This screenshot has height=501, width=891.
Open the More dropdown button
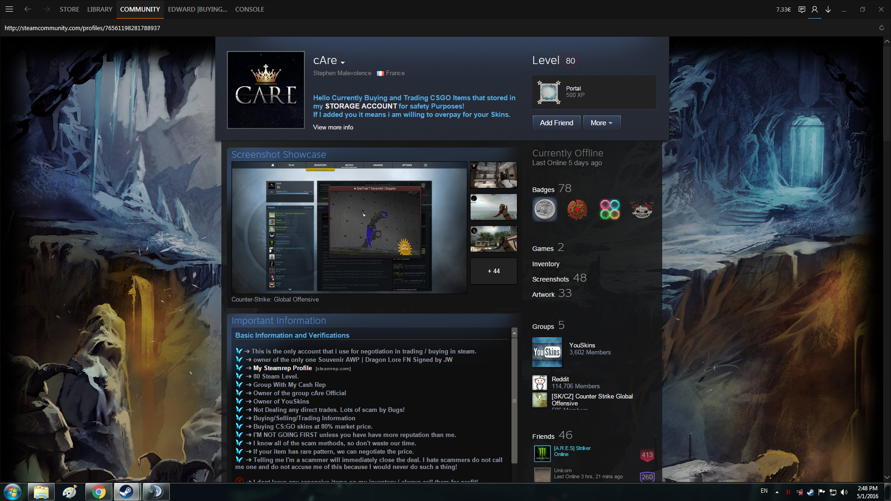click(x=601, y=123)
